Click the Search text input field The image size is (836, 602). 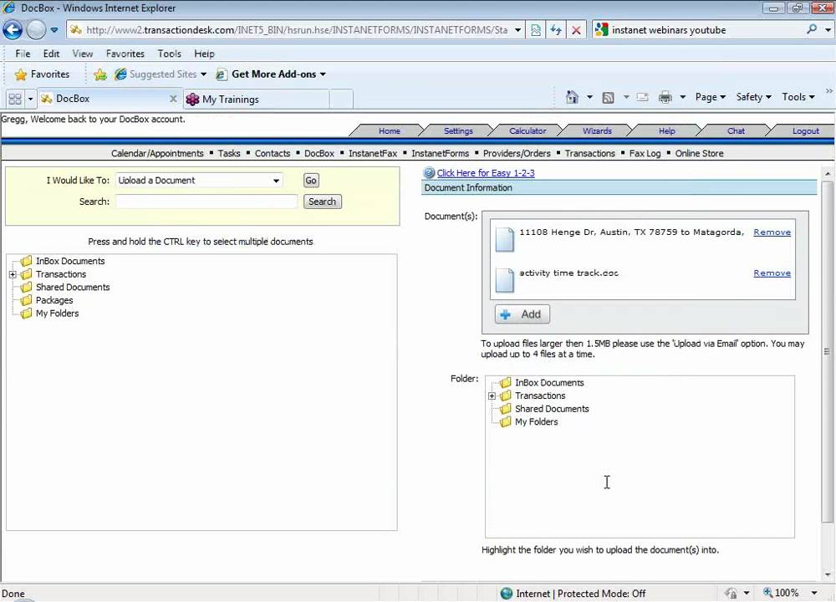pyautogui.click(x=206, y=202)
